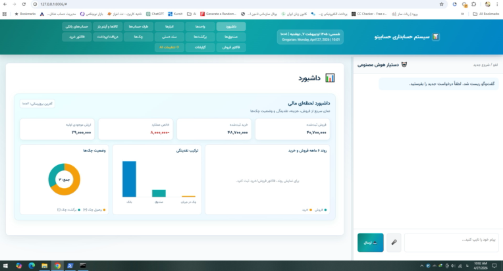The image size is (503, 271).
Task: Click لغو / شروع جدید link
Action: [x=485, y=64]
